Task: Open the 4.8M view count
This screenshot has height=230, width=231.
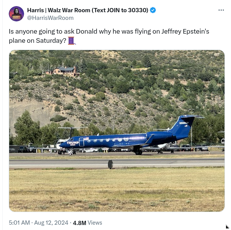Action: point(79,222)
